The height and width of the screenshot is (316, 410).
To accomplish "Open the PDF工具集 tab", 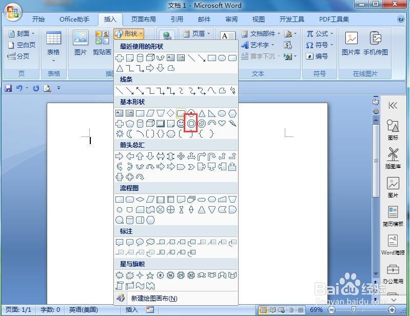I will tap(334, 19).
